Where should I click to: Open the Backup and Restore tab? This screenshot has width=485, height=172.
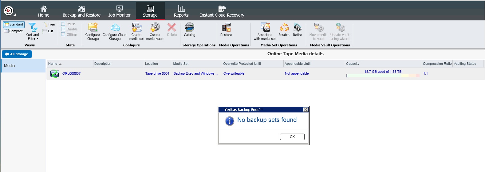[x=81, y=11]
